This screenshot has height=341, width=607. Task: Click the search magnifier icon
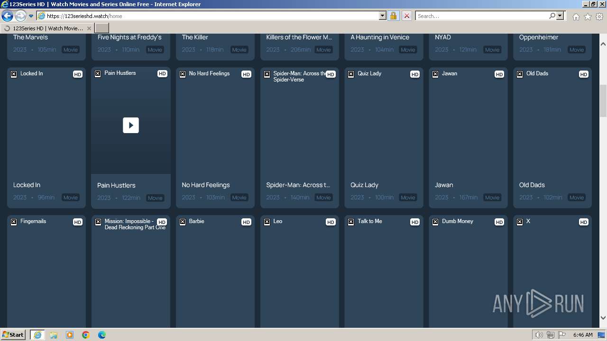(x=552, y=16)
